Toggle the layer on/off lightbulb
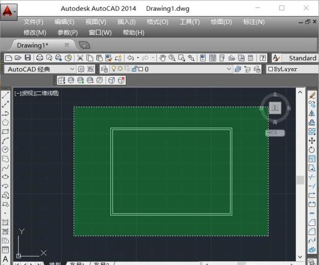This screenshot has height=265, width=319. (113, 69)
